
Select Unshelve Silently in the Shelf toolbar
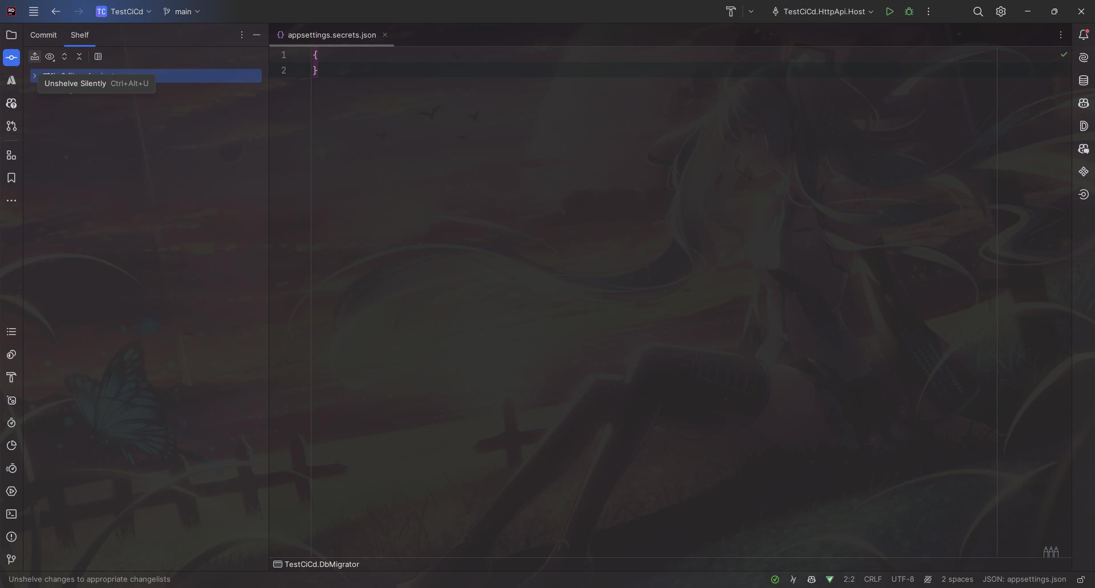tap(35, 56)
